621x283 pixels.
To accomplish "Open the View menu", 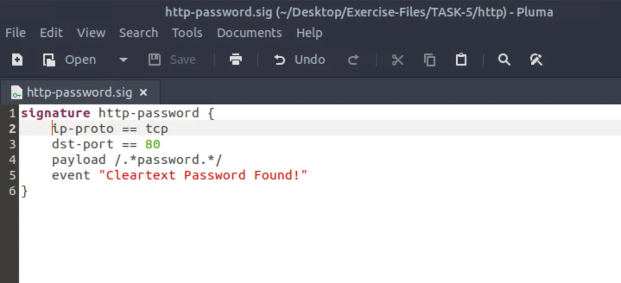I will click(x=91, y=33).
